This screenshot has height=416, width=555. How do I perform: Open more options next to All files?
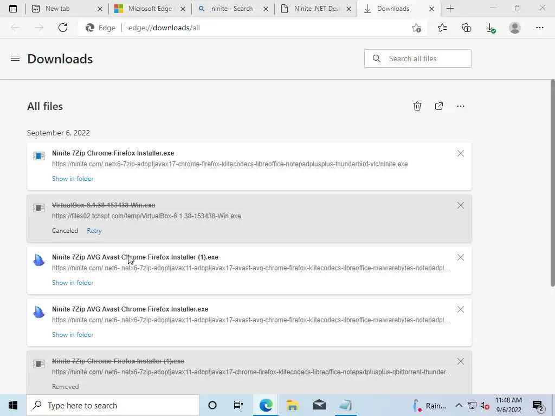click(x=461, y=106)
